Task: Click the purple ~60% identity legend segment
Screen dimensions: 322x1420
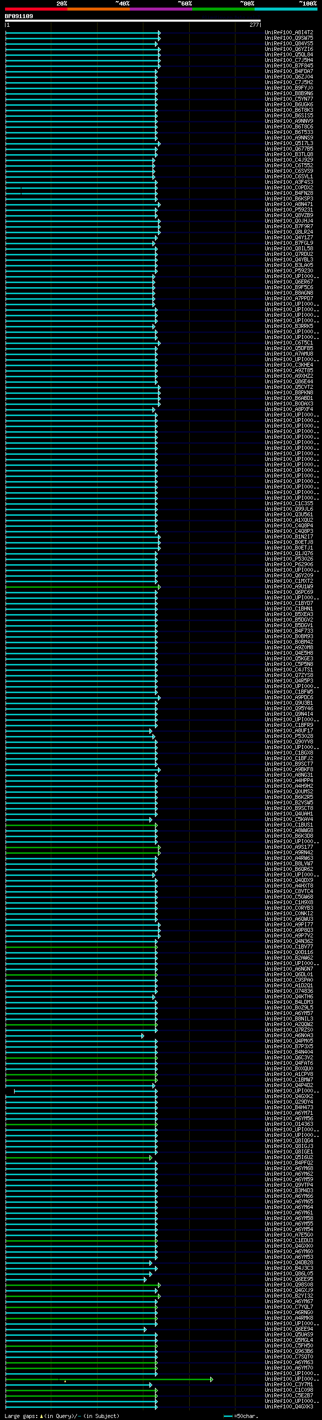Action: tap(162, 9)
